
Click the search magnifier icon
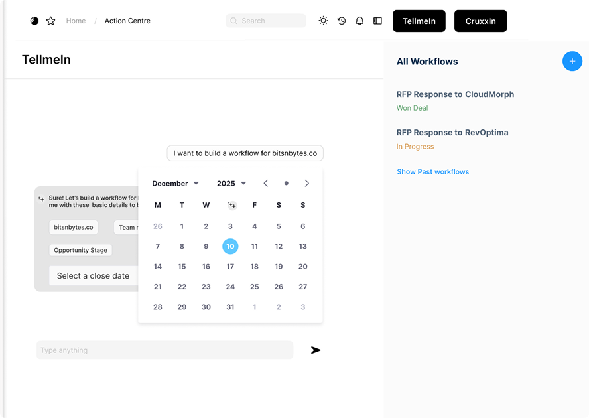click(x=233, y=21)
